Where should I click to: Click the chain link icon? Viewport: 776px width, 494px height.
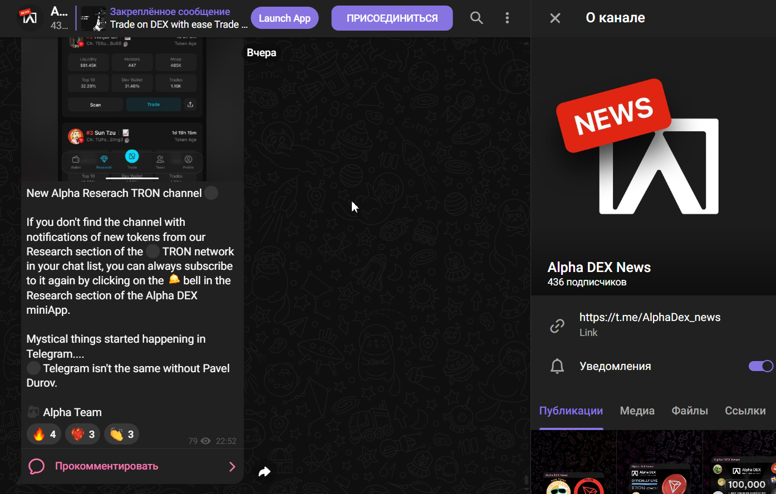pyautogui.click(x=557, y=326)
